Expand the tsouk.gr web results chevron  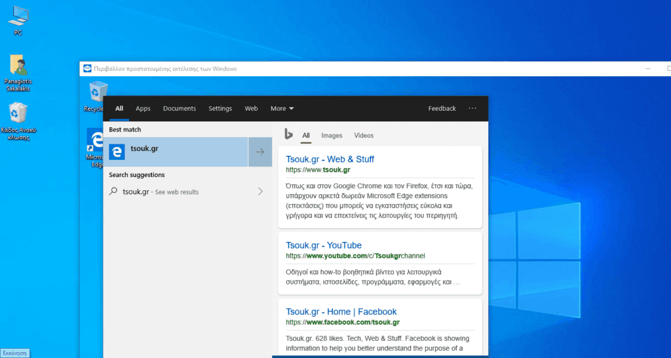(260, 191)
